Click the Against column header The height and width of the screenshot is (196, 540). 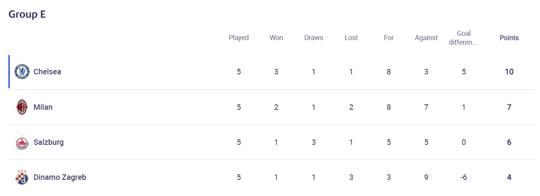(426, 38)
